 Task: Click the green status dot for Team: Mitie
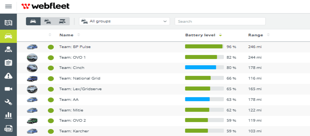click(51, 110)
